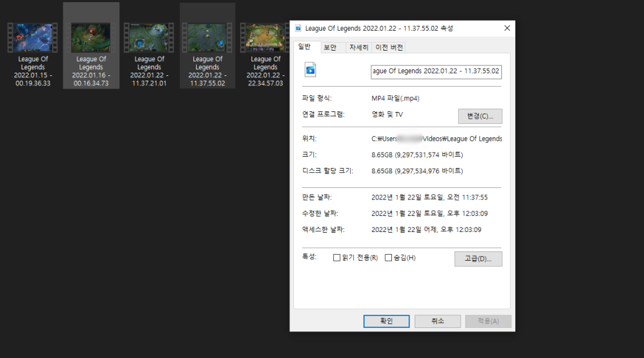Viewport: 644px width, 358px height.
Task: Click the file type value MP4 파일(.mp4)
Action: point(395,98)
